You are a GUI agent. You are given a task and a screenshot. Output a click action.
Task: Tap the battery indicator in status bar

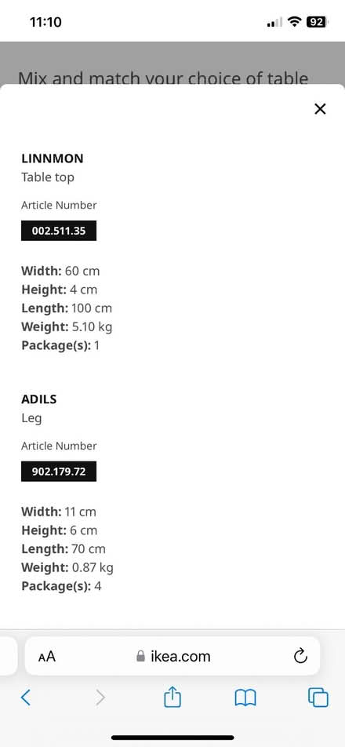(317, 21)
